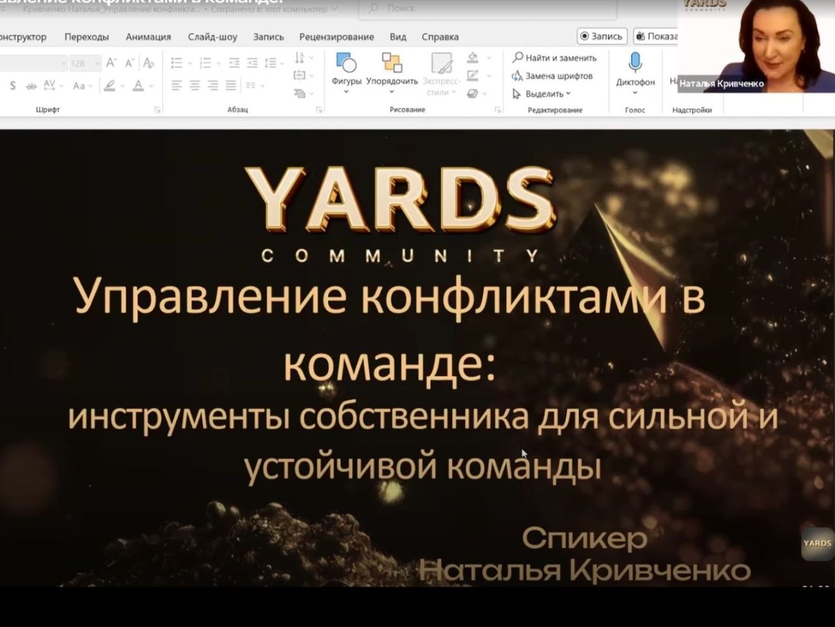Expand the bullets style dropdown arrow
Viewport: 835px width, 627px height.
coord(190,63)
